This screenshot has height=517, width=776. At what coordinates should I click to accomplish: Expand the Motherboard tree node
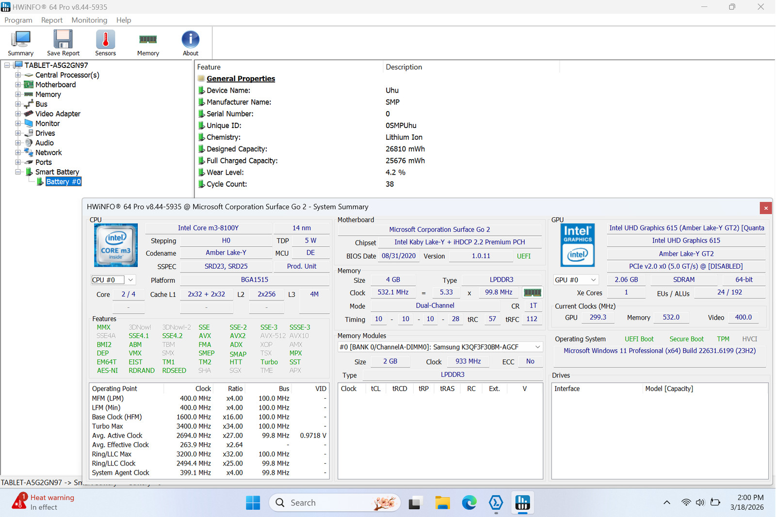point(18,85)
